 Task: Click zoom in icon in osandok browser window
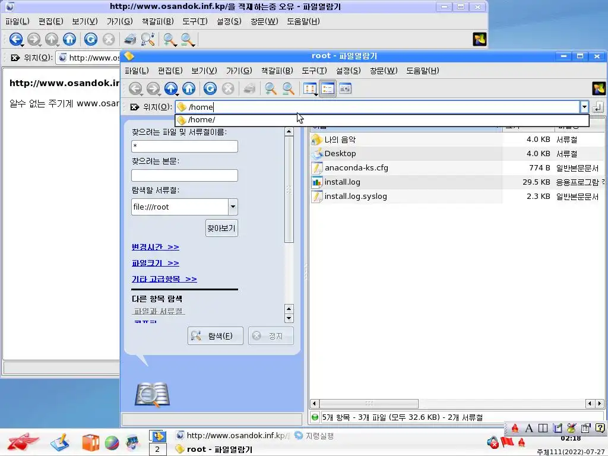pos(169,39)
